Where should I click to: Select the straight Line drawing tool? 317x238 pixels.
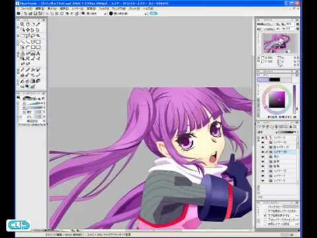tap(22, 42)
